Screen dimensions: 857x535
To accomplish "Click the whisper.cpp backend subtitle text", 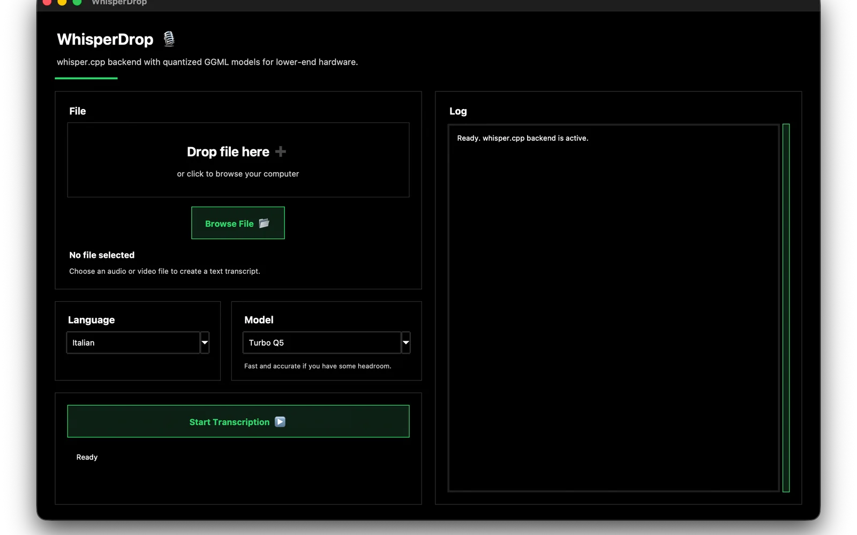I will pos(207,62).
